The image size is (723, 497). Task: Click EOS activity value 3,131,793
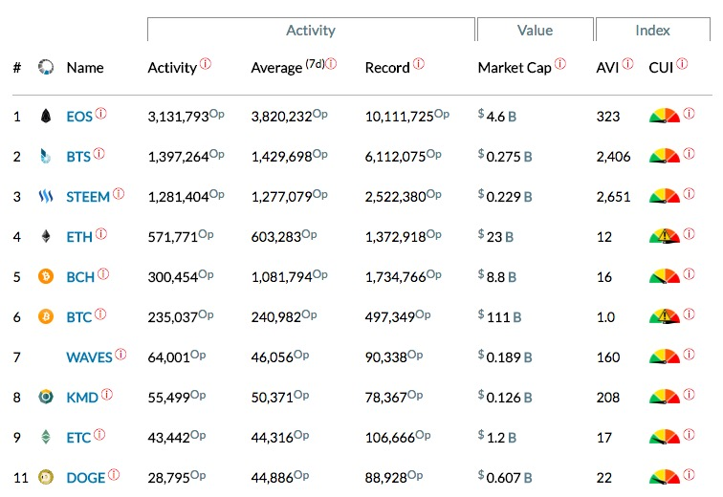pyautogui.click(x=178, y=117)
